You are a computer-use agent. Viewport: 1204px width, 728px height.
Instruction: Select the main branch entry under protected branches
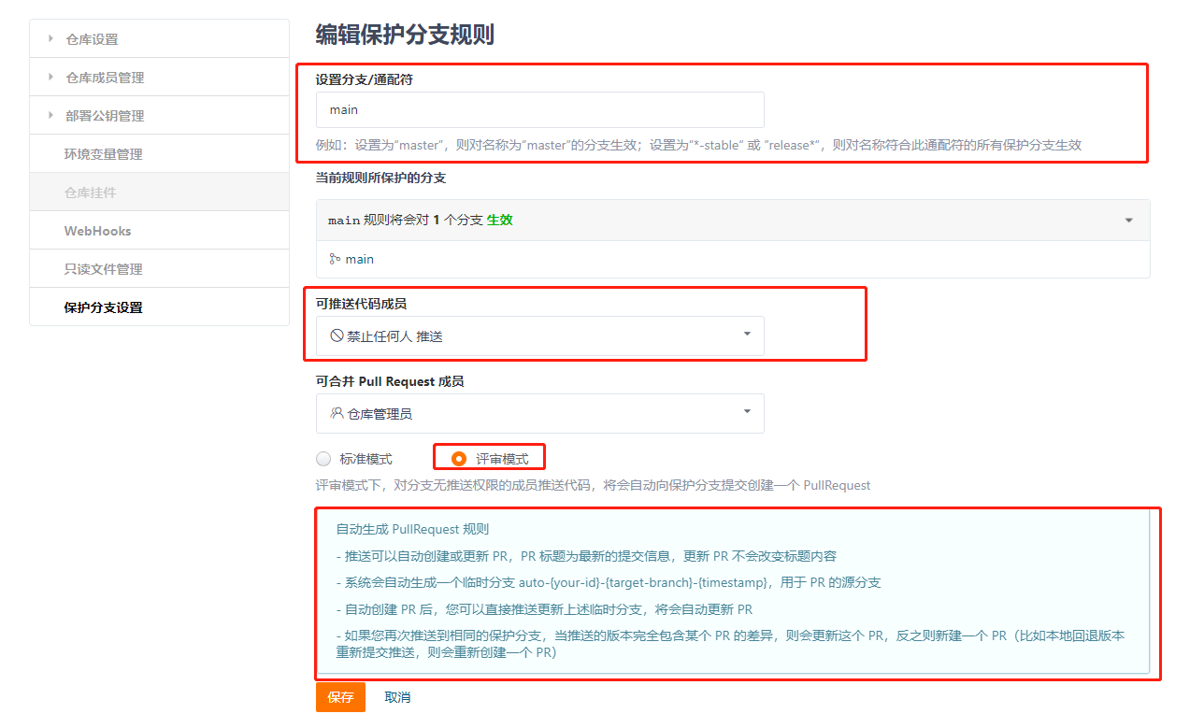pyautogui.click(x=360, y=259)
